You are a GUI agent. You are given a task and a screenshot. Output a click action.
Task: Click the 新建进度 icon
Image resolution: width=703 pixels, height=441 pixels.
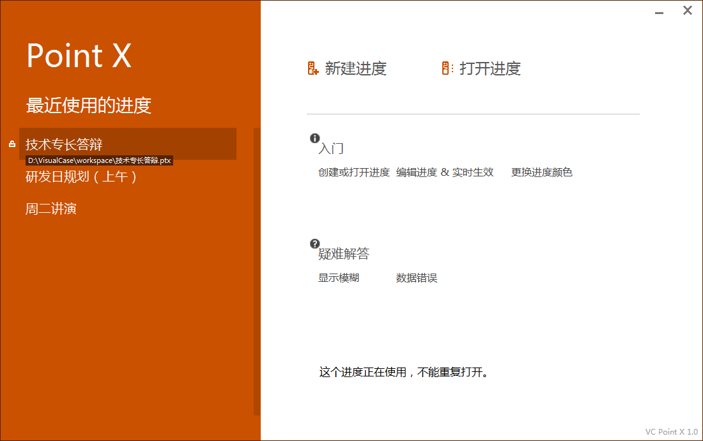[313, 68]
